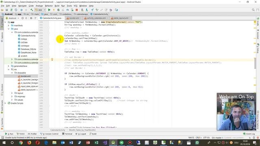
Task: Click the profiler gauge toolbar icon
Action: (67, 10)
